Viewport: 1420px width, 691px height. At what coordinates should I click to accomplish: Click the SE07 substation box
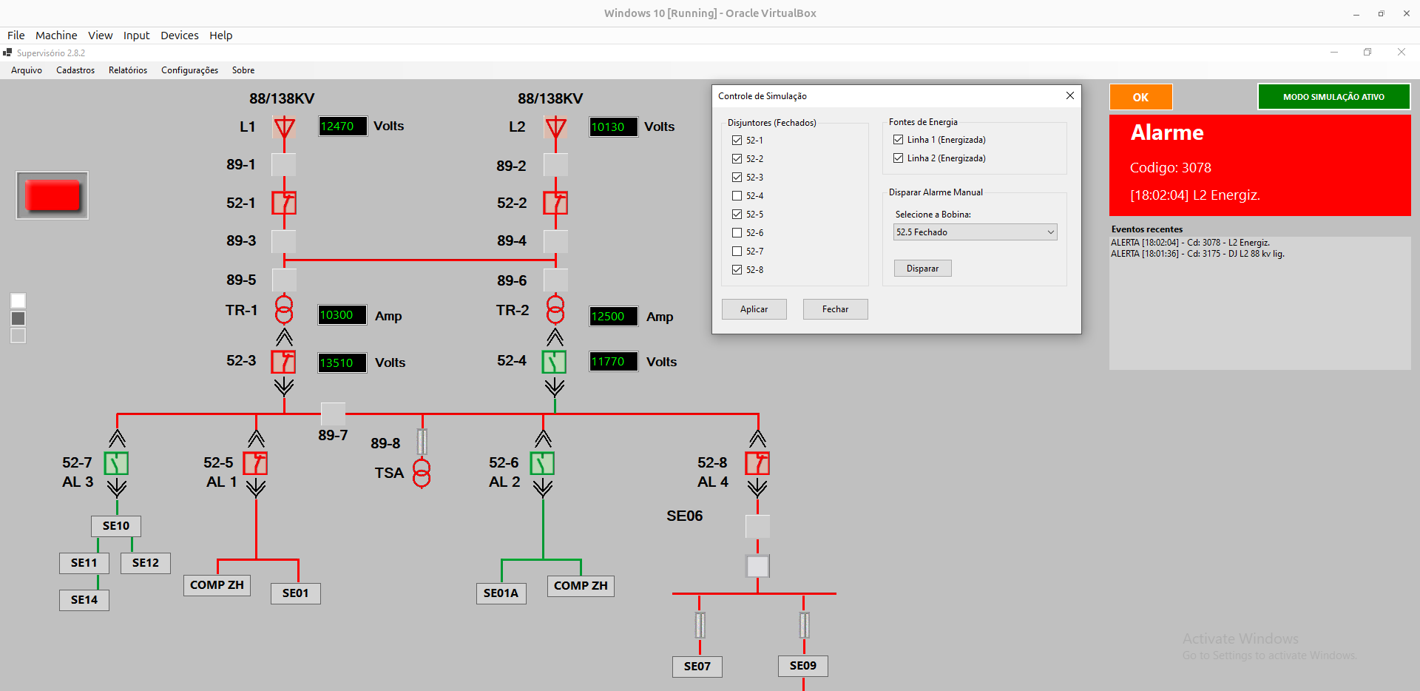click(697, 667)
